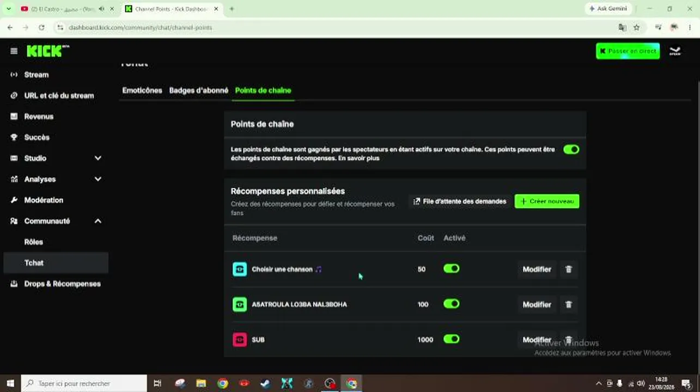Mute the El Castro tab audio

(101, 9)
